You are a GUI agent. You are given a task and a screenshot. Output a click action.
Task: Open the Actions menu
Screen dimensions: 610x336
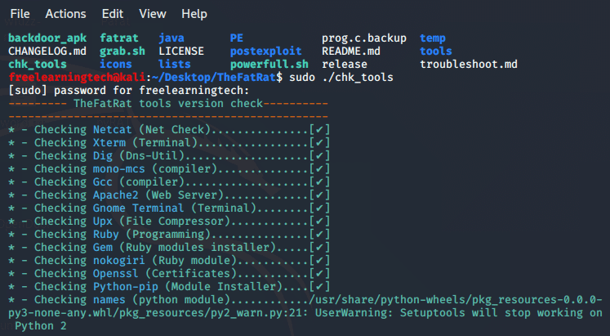pos(66,14)
